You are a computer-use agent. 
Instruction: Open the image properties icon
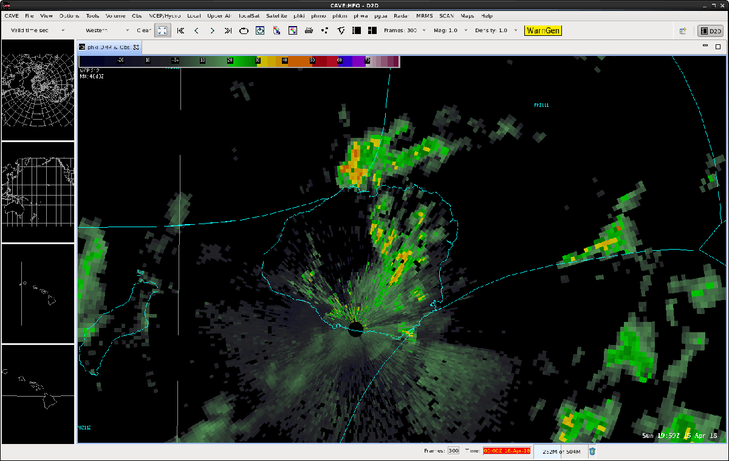(x=292, y=30)
